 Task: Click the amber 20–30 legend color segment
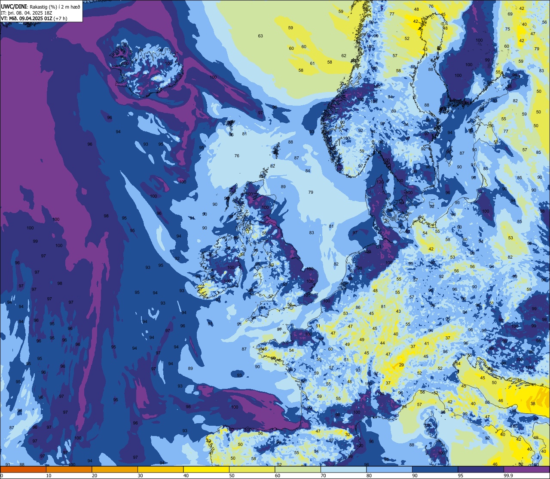[x=115, y=469]
